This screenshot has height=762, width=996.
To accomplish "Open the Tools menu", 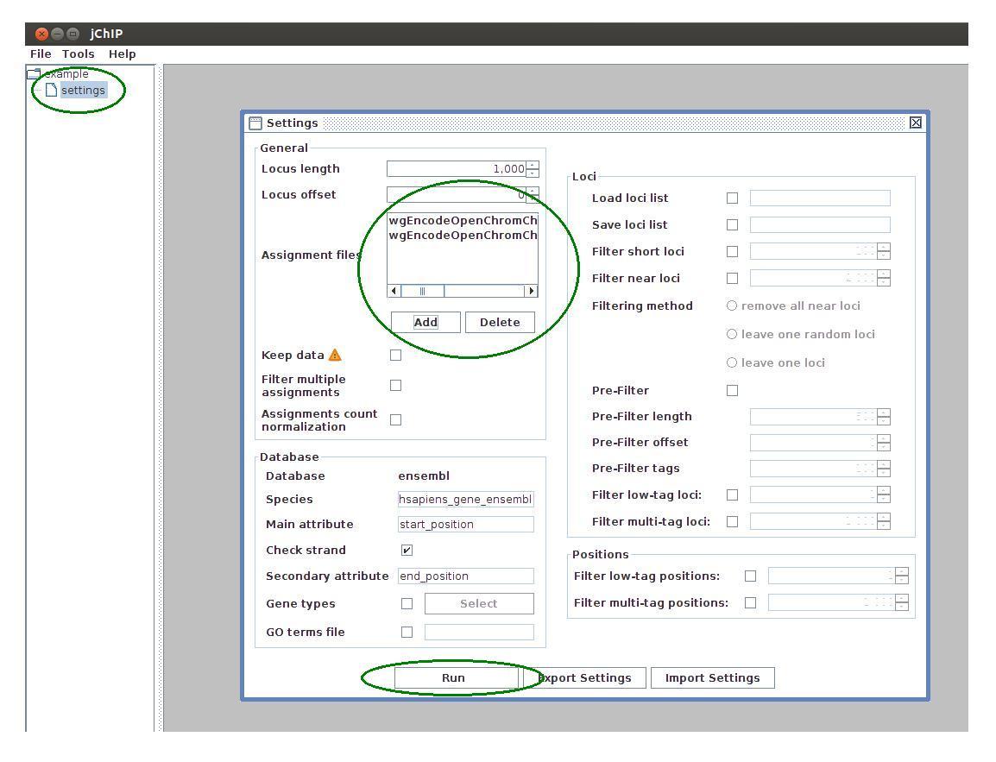I will pos(78,54).
